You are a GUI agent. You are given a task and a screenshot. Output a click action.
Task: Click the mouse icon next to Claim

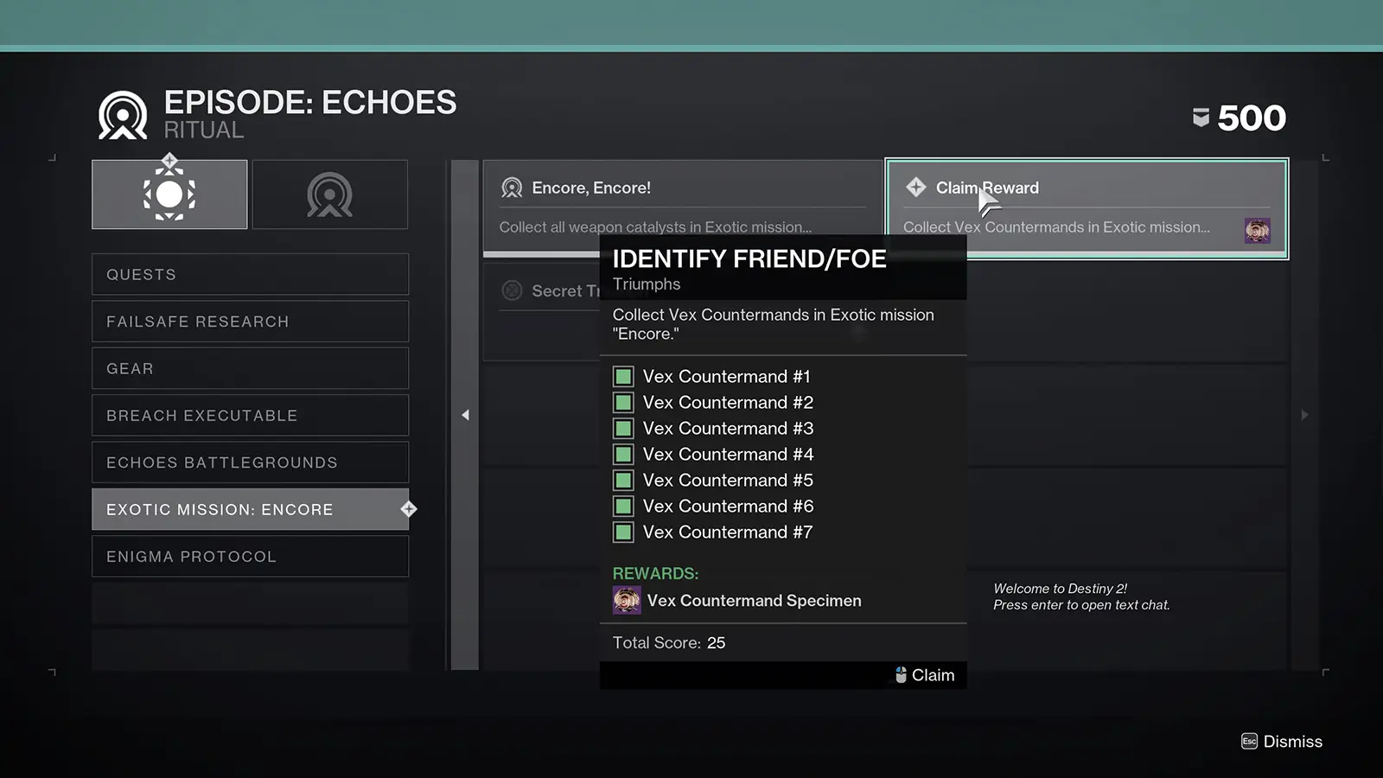coord(901,674)
